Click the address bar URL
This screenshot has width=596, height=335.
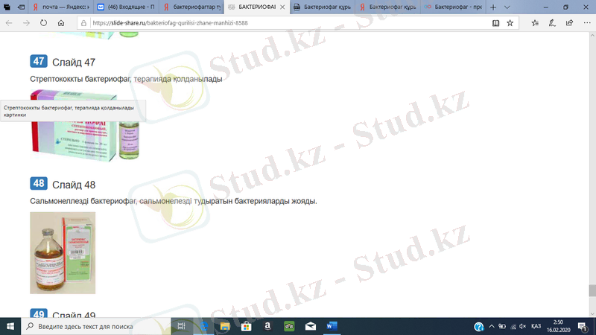click(171, 23)
